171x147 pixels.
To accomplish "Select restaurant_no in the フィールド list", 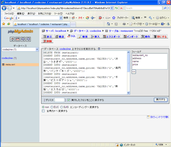I will click(140, 55).
